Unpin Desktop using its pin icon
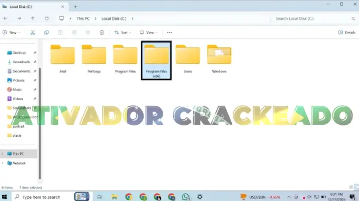 pyautogui.click(x=35, y=53)
